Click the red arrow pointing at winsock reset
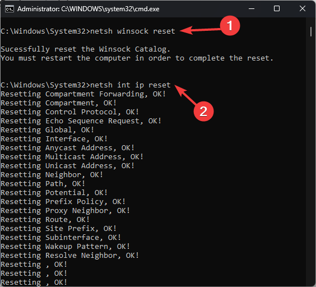The height and width of the screenshot is (287, 316). pos(200,30)
